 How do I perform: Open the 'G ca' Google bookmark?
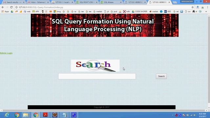[74, 11]
